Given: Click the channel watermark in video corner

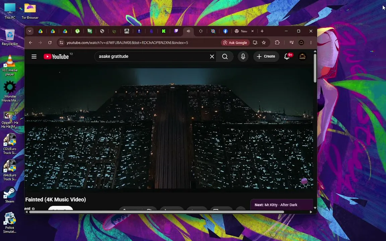Looking at the screenshot, I should click(304, 181).
